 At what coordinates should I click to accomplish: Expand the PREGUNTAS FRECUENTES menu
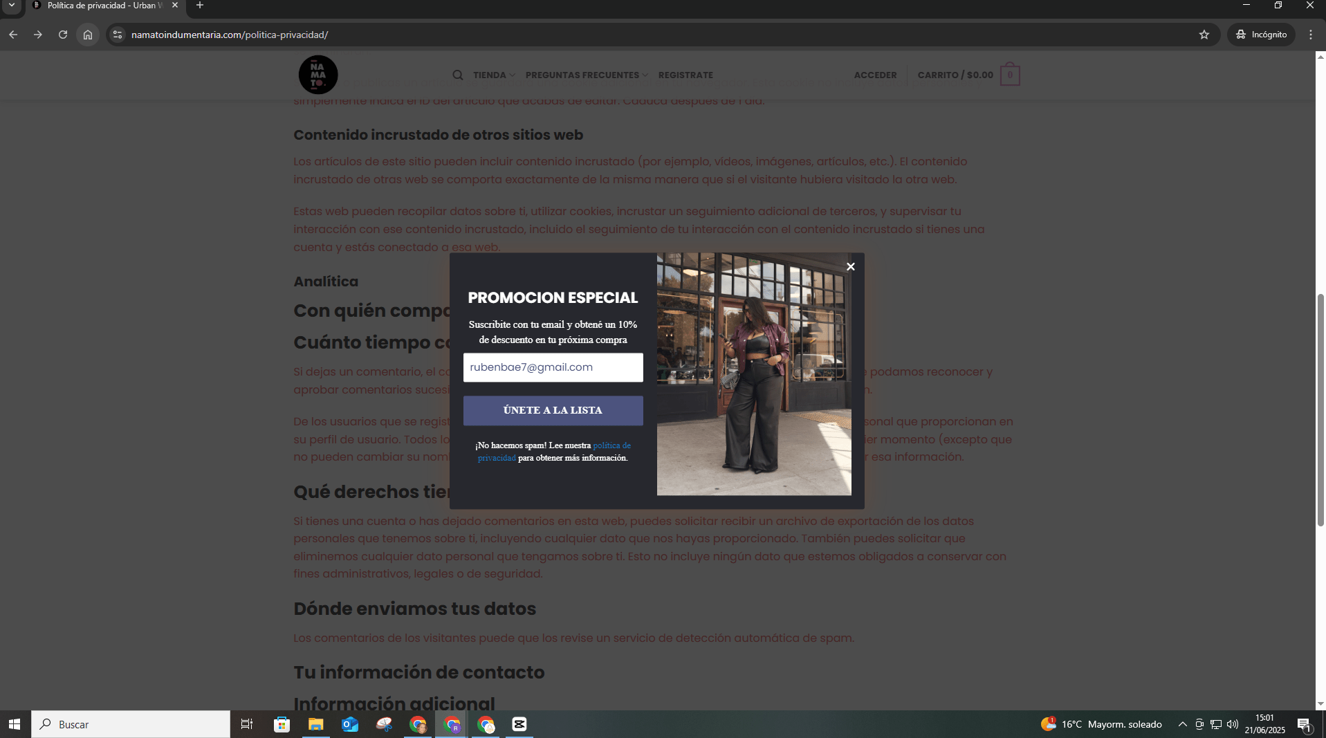pos(587,75)
